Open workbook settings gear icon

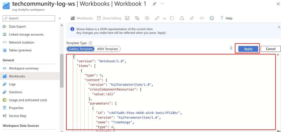[147, 18]
